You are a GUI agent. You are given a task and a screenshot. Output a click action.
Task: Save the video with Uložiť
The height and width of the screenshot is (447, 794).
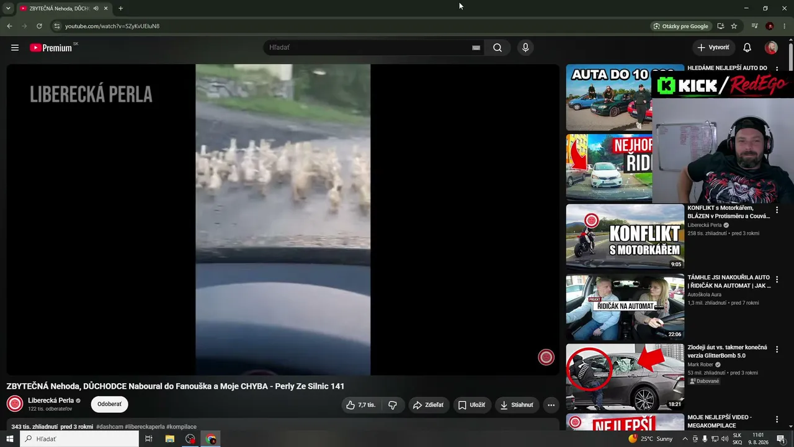(x=471, y=405)
